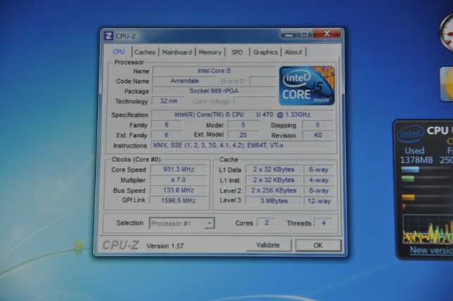
Task: Click the Level 2 value 2 x 256 KBytes
Action: [x=273, y=190]
